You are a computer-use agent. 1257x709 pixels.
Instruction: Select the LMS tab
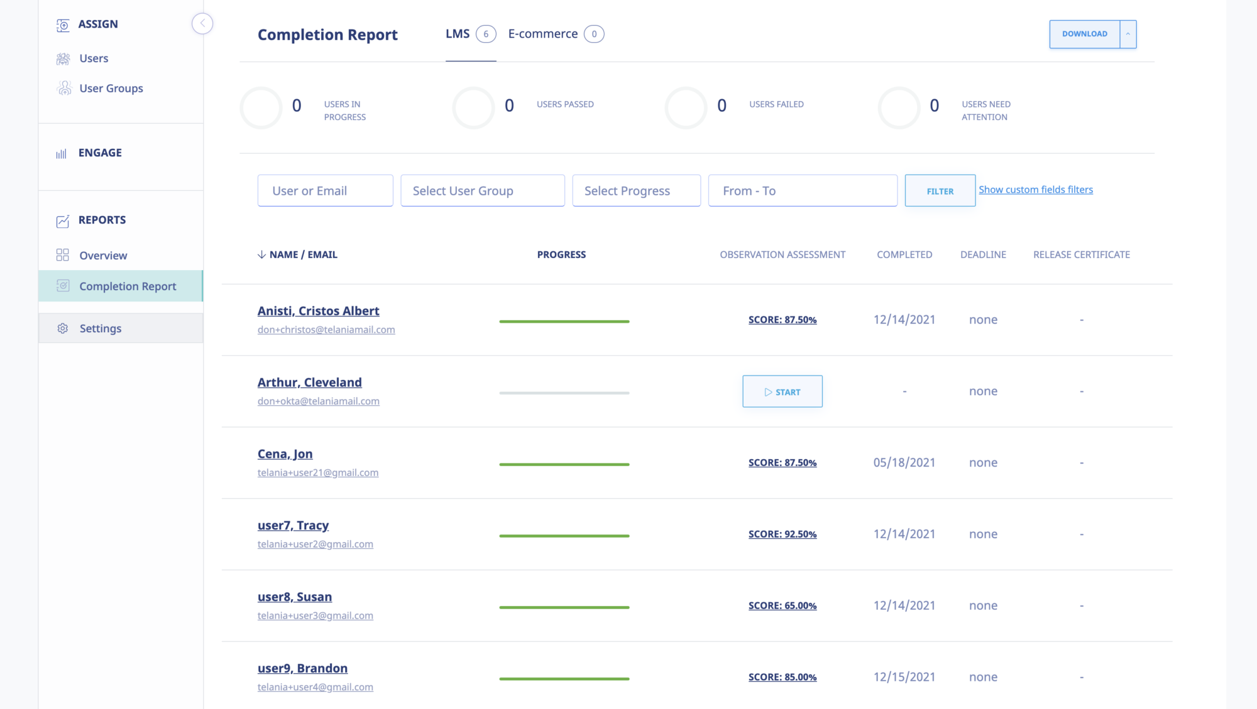tap(458, 33)
